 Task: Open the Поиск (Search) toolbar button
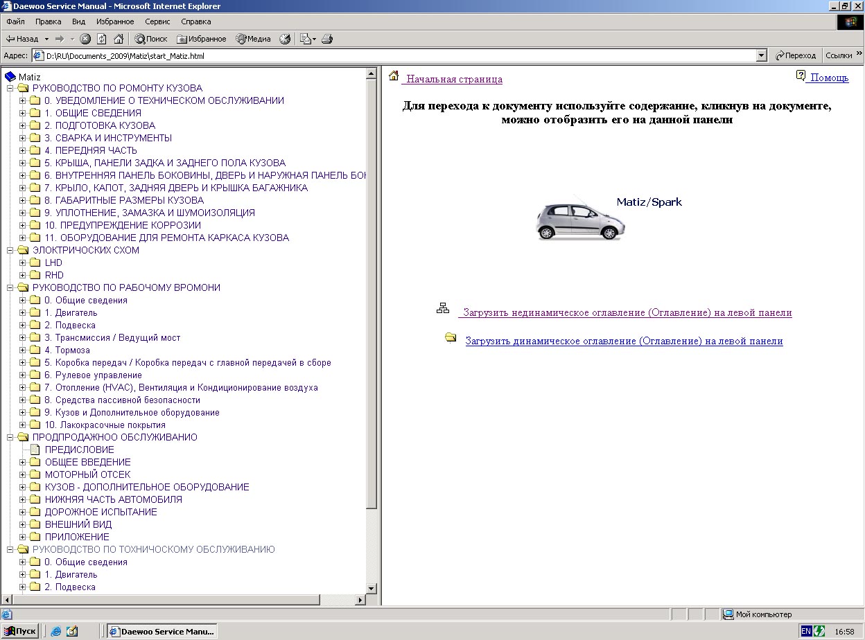tap(151, 39)
